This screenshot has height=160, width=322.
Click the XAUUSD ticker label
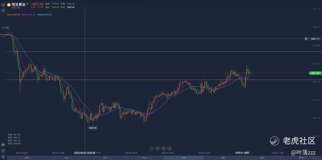click(x=16, y=8)
